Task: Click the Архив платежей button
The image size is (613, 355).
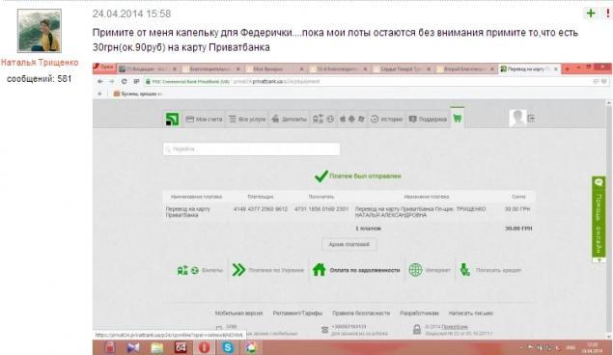Action: (349, 244)
